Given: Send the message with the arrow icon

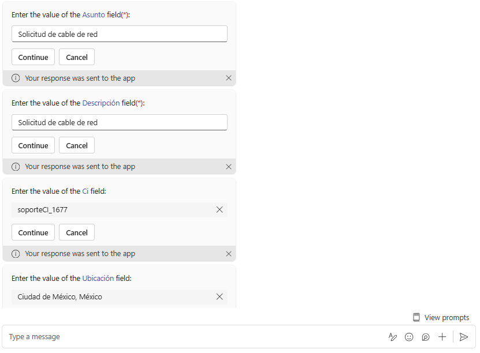Looking at the screenshot, I should pyautogui.click(x=463, y=337).
